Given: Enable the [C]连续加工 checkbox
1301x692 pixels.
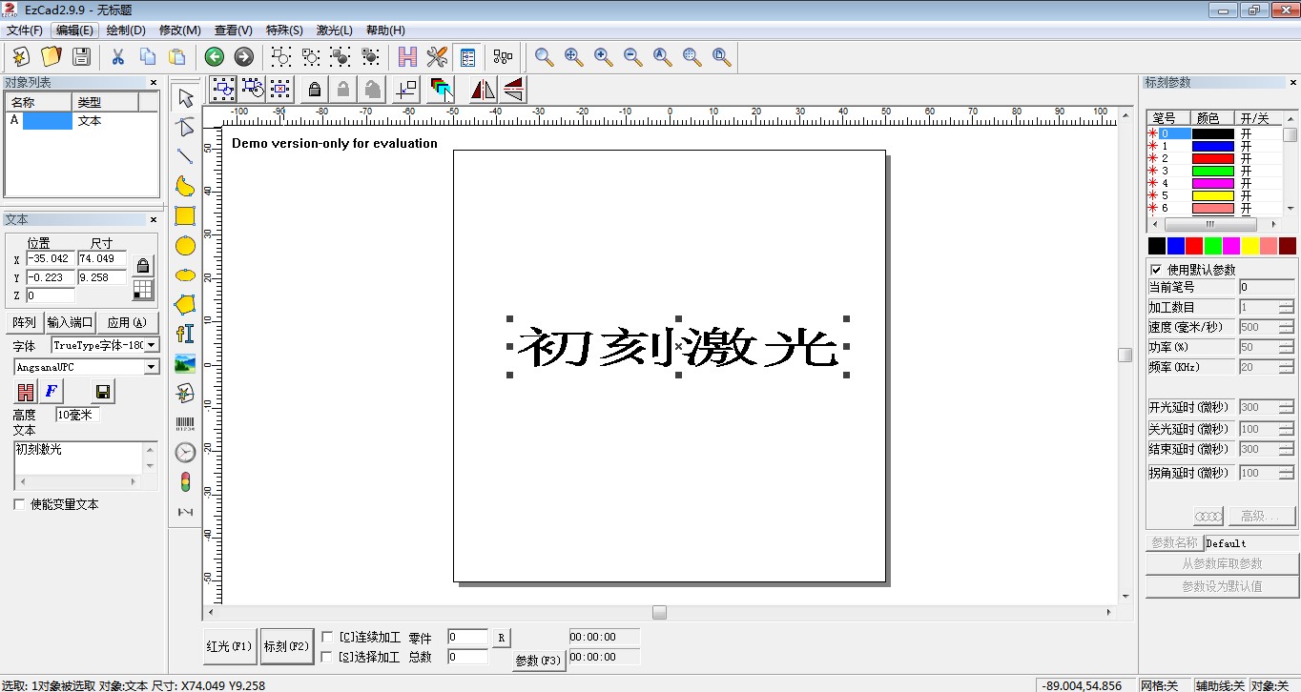Looking at the screenshot, I should [328, 637].
